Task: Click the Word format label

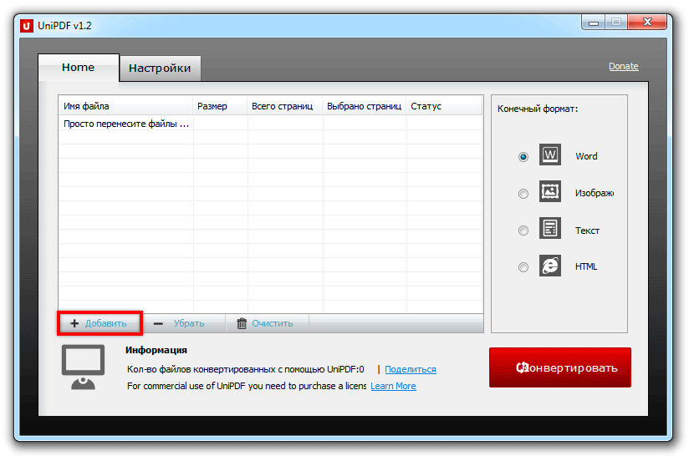Action: point(586,156)
